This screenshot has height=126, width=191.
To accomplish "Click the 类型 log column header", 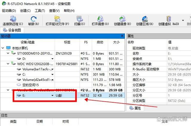I will tap(13, 121).
